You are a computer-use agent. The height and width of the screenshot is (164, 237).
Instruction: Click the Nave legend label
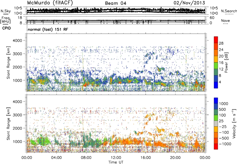[225, 20]
